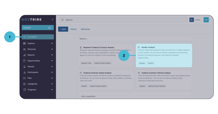Screen dimensions: 218x114
Task: Open the Reports menu label
Action: [31, 55]
